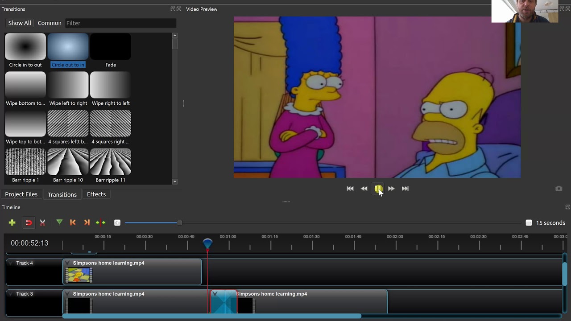This screenshot has width=571, height=321.
Task: Select the Barr ripple 10 transition
Action: 68,165
